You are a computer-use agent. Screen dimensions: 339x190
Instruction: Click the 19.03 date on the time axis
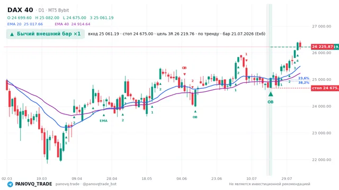click(42, 179)
